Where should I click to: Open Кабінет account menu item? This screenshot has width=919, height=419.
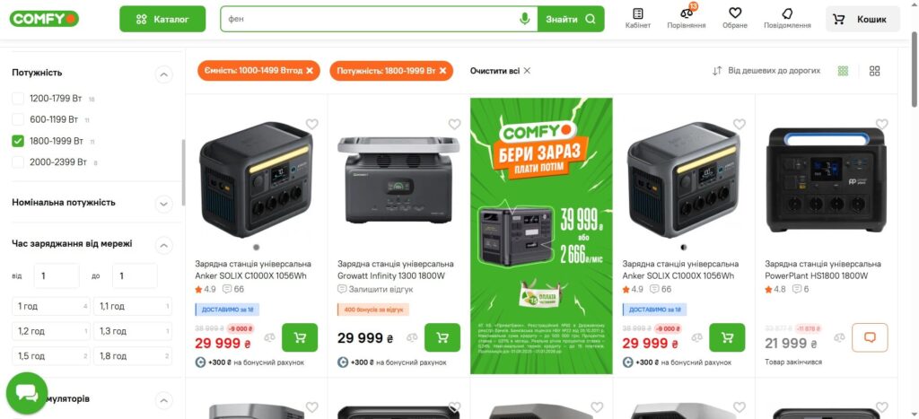click(x=638, y=18)
